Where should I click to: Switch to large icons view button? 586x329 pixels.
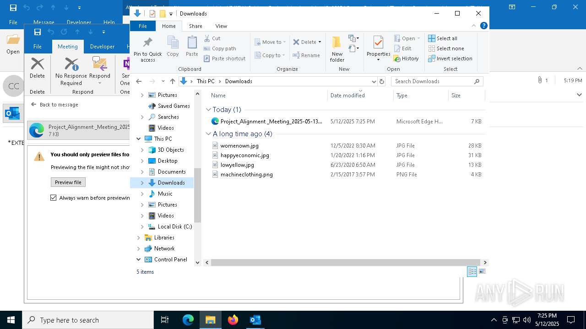coord(482,271)
